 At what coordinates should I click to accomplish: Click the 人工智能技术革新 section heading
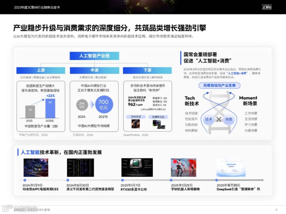tap(61, 152)
